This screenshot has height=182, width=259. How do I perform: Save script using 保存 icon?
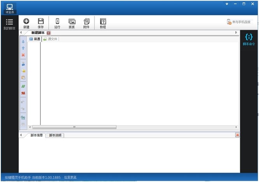[41, 23]
